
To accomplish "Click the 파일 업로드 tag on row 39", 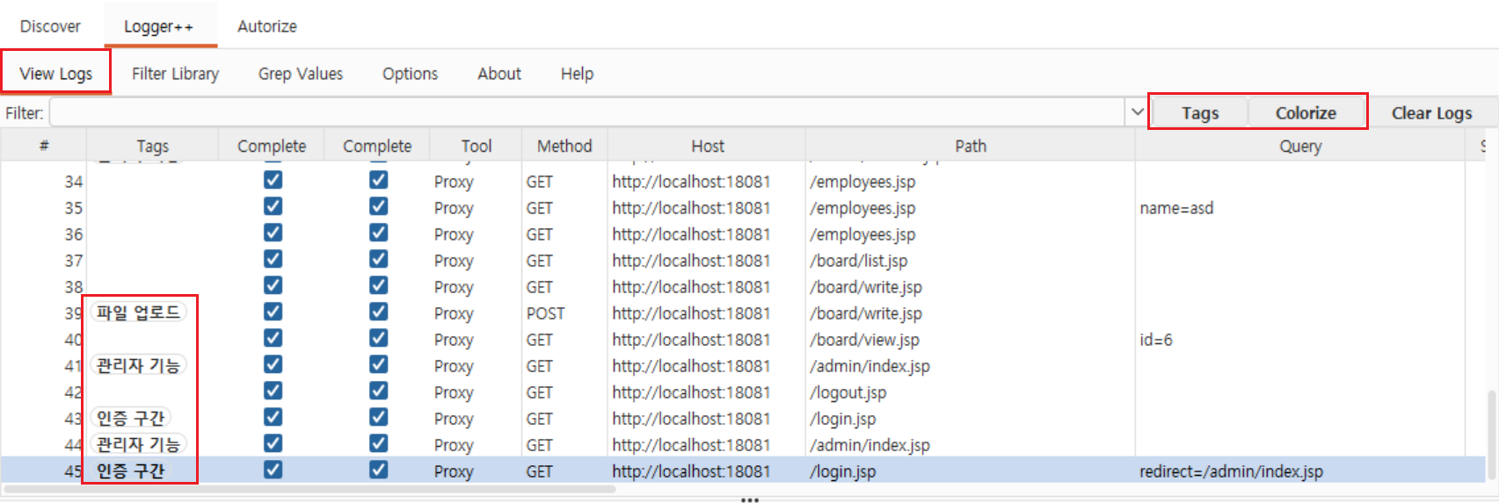I will pyautogui.click(x=138, y=313).
